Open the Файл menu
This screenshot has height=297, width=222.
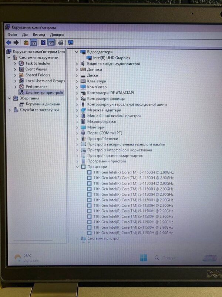point(12,35)
